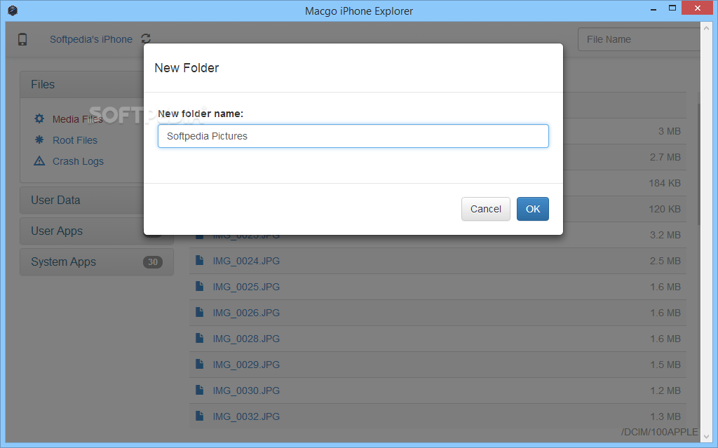Click the File Name search field
The width and height of the screenshot is (718, 448).
point(639,39)
